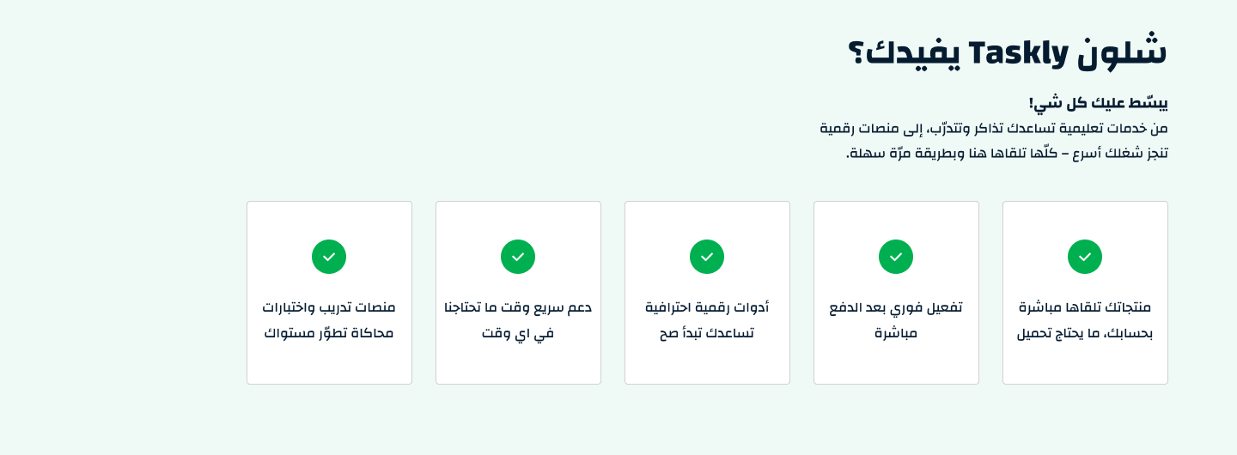
Task: Click the word 'شلون' in the main heading
Action: [x=1124, y=52]
